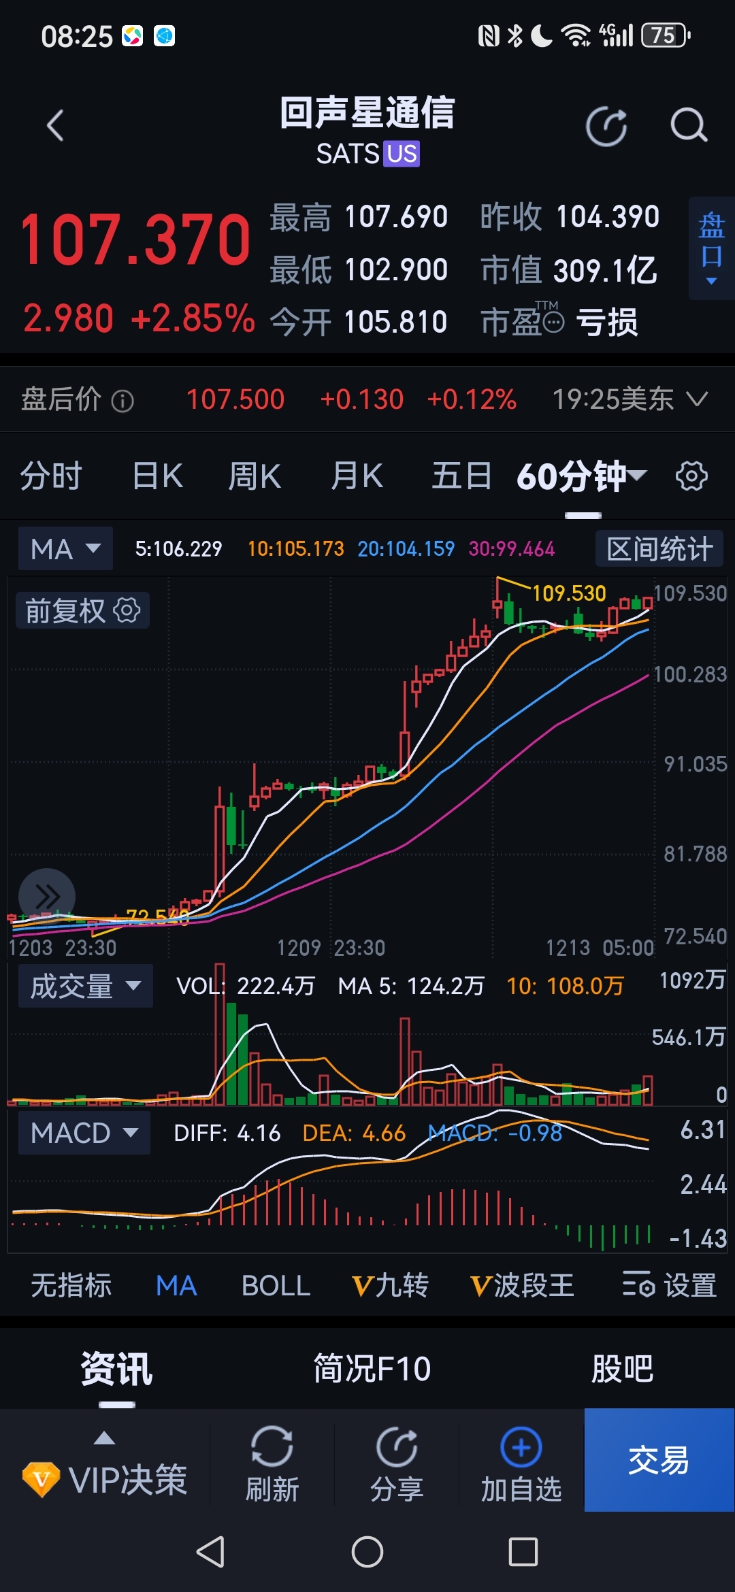Expand the 19:25美东 after-hours dropdown

pos(630,399)
